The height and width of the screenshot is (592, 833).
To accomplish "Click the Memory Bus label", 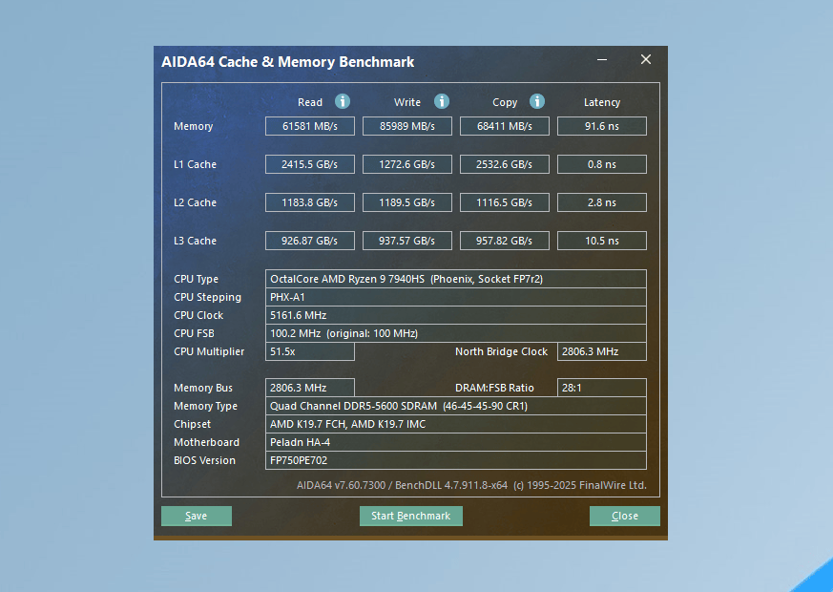I will click(x=203, y=388).
